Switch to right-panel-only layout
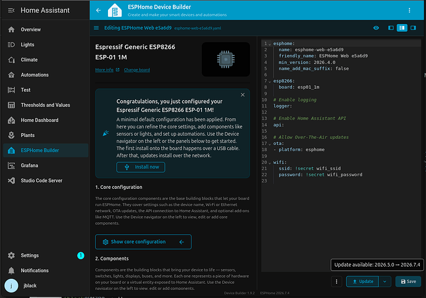 click(413, 28)
